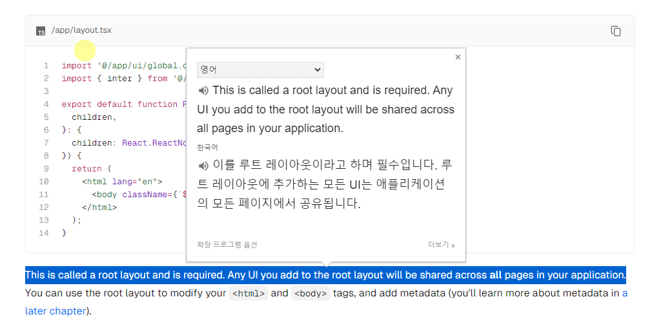Click the TS file type icon
652x328 pixels.
[x=41, y=31]
